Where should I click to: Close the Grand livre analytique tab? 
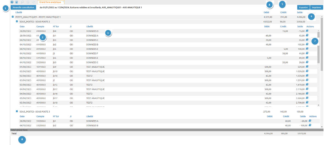(63, 2)
